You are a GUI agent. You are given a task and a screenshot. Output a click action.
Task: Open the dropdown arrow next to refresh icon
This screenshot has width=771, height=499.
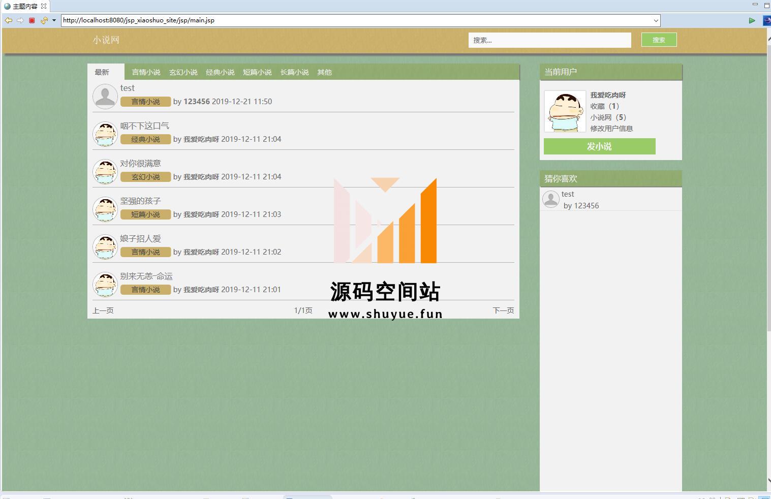[54, 20]
